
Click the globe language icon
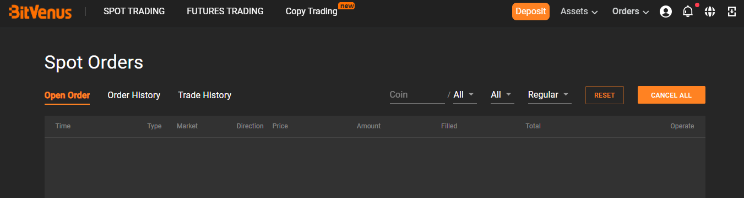(710, 12)
